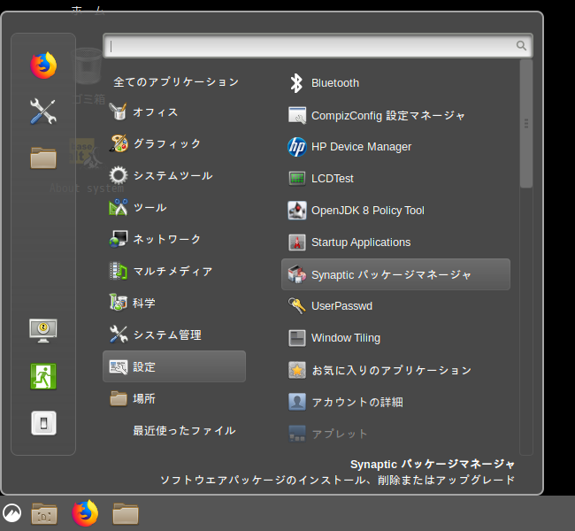
Task: Open Window Tiling settings entry
Action: 395,338
